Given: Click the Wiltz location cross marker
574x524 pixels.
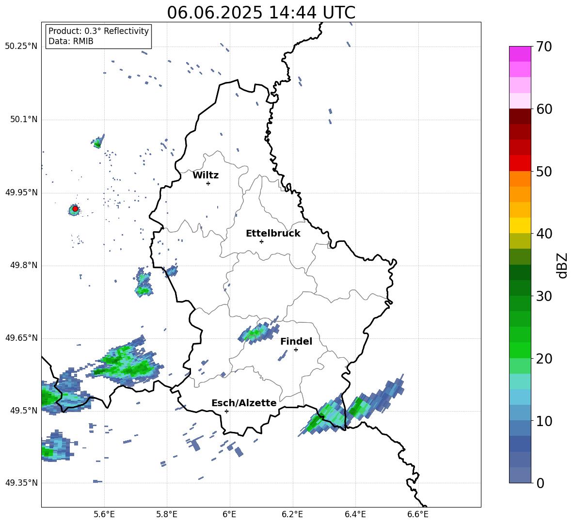Looking at the screenshot, I should point(208,183).
